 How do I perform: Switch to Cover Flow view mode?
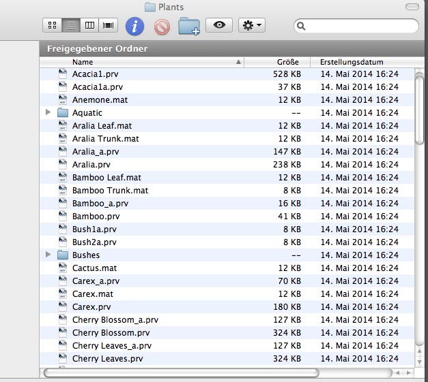108,25
